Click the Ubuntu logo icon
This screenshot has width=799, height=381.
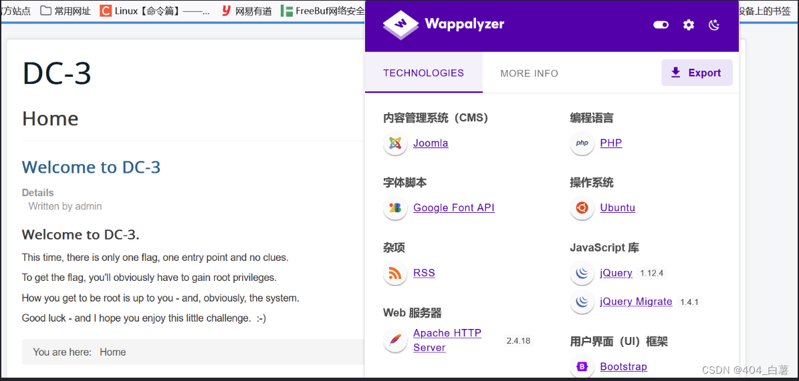click(x=582, y=208)
